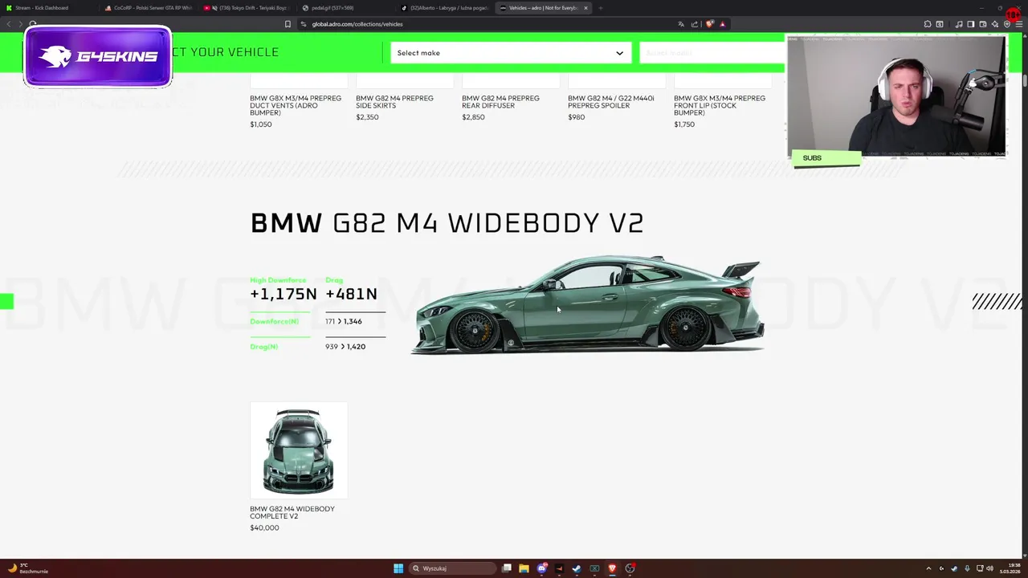Open the Windows Start menu
The image size is (1028, 578).
point(398,568)
